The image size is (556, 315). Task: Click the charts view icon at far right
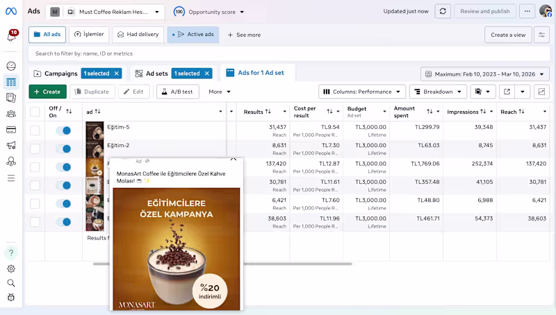(541, 92)
